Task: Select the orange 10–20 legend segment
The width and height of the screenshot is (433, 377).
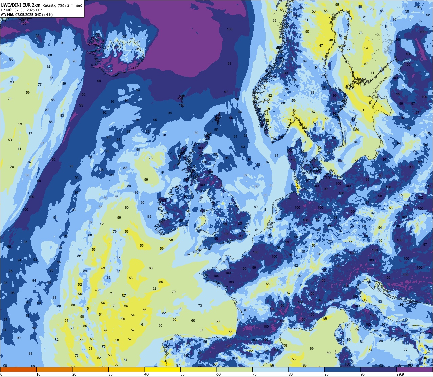Action: point(54,370)
